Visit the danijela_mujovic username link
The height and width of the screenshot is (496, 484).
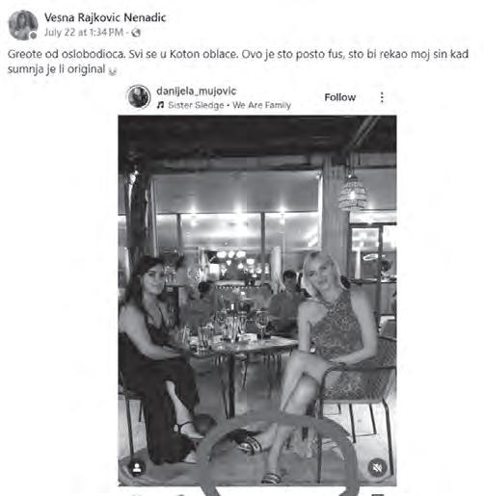tap(197, 91)
